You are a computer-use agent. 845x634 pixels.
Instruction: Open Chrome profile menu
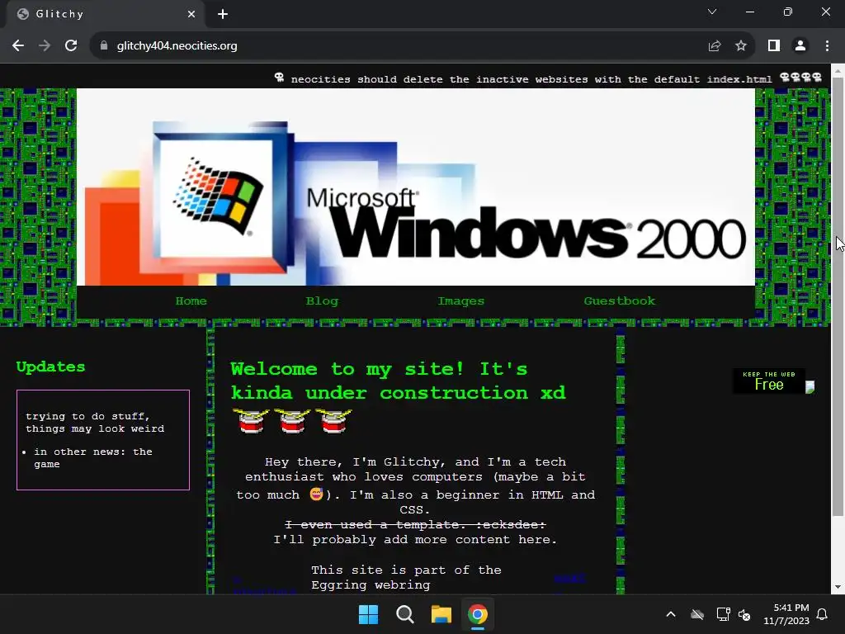coord(800,46)
